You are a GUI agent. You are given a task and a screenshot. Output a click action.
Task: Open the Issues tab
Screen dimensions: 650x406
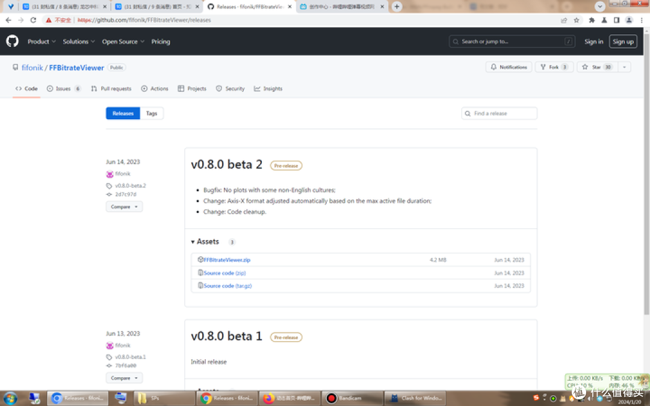tap(63, 88)
